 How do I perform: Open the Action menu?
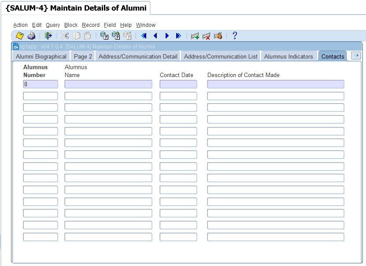click(x=20, y=25)
